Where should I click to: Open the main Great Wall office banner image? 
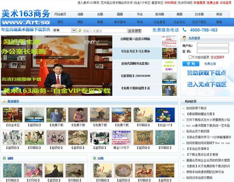coord(57,65)
